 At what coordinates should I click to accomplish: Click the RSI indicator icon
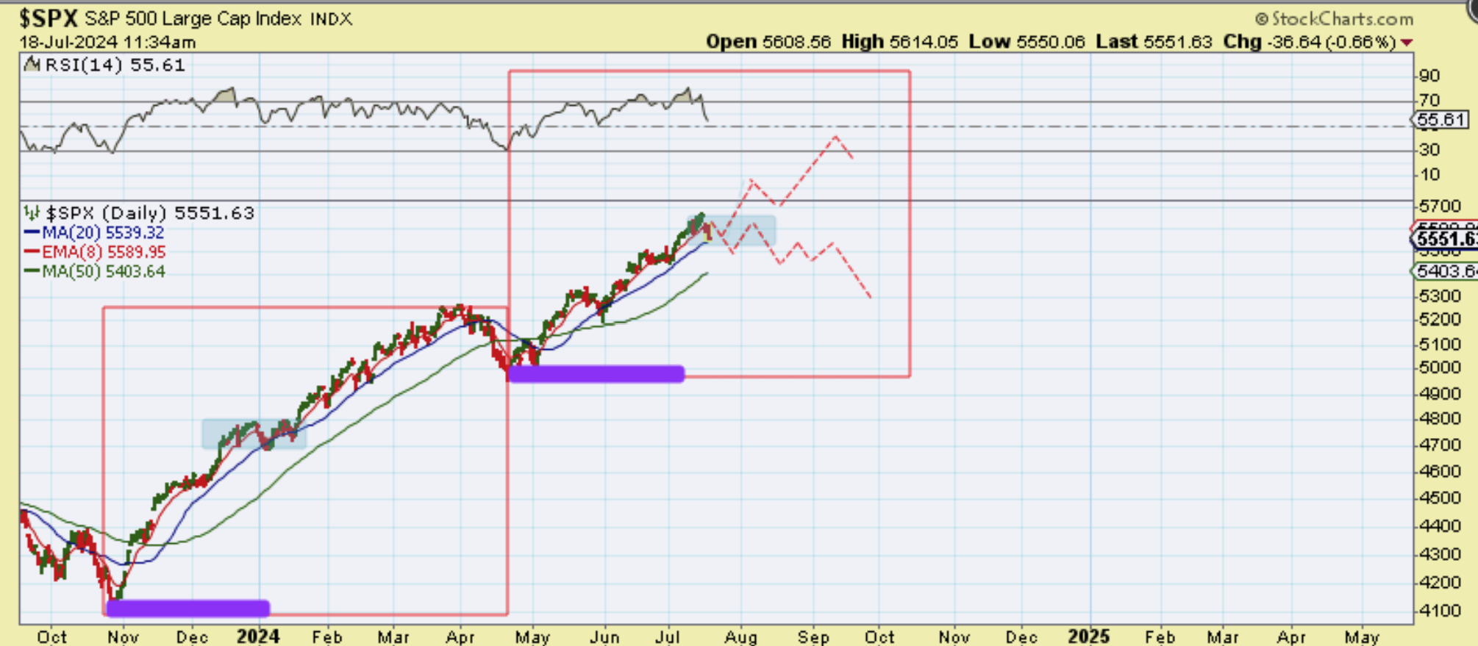[x=32, y=65]
